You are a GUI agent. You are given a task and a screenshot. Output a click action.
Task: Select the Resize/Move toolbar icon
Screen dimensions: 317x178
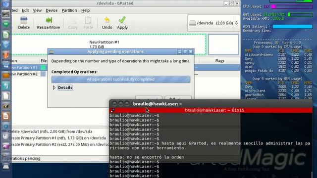pos(49,23)
